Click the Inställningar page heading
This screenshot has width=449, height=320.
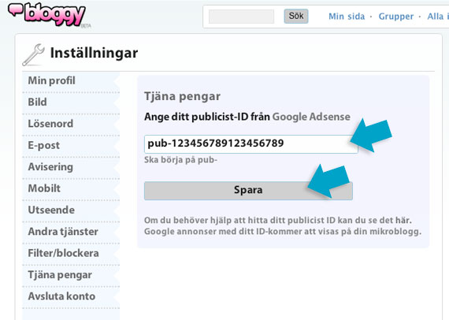click(x=94, y=54)
